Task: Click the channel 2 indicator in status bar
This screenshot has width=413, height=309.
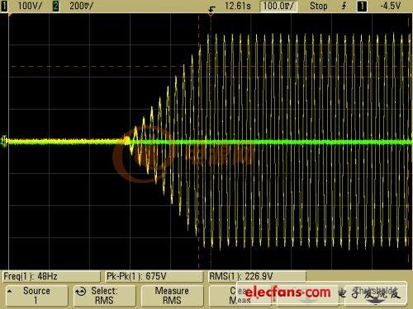Action: 56,6
